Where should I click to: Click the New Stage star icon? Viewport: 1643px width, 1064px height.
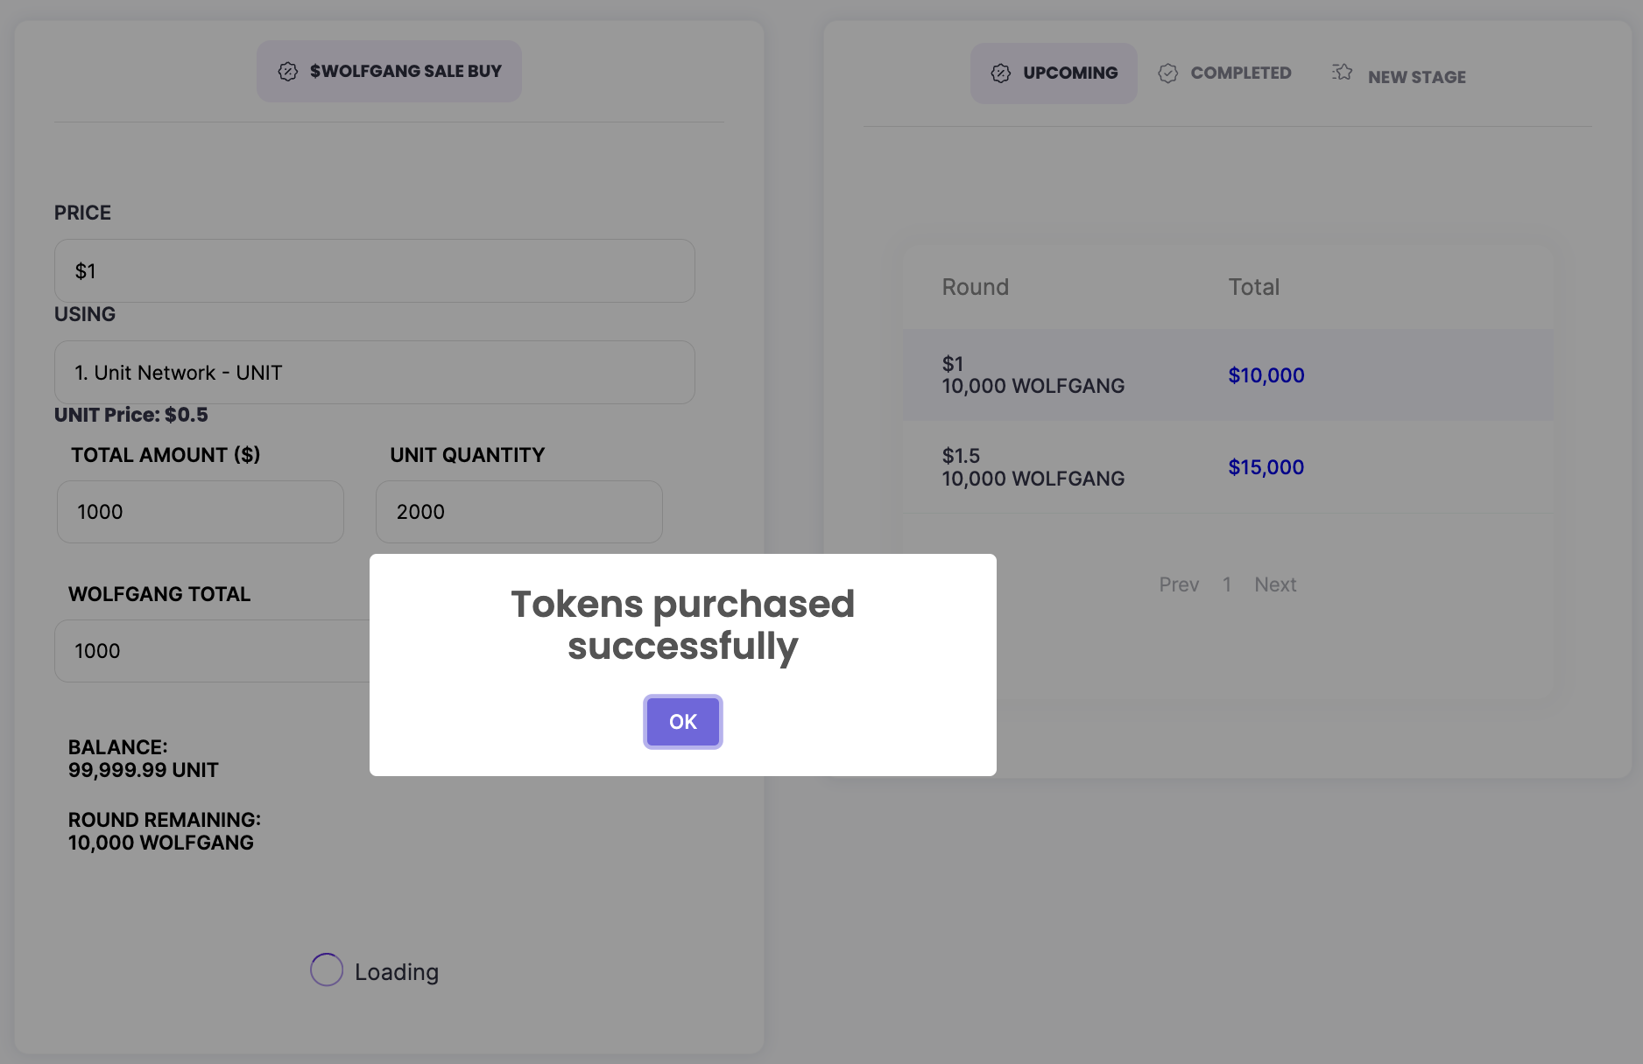point(1342,73)
